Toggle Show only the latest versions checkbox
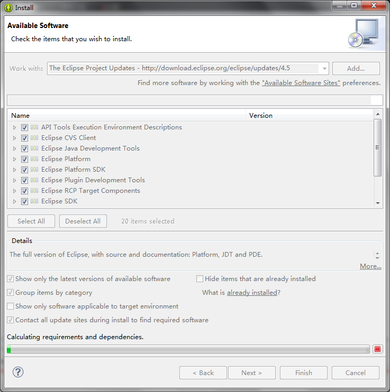The height and width of the screenshot is (392, 390). click(10, 279)
